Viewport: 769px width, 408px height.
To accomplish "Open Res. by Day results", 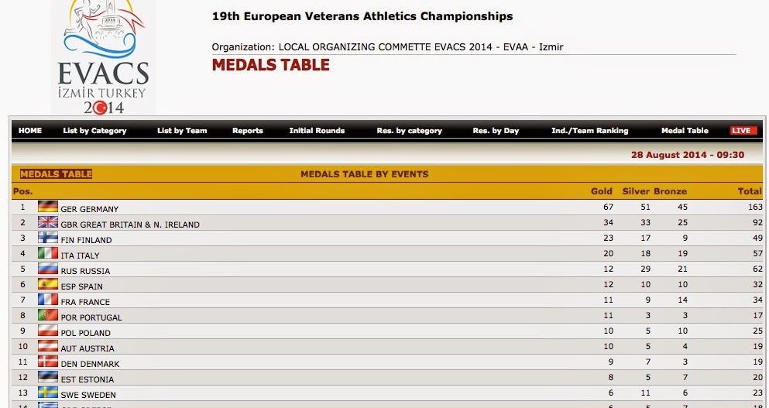I will coord(496,131).
